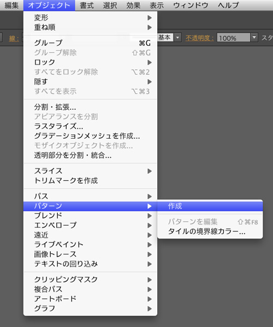Open the 隠す submenu
Image resolution: width=273 pixels, height=327 pixels.
click(90, 81)
